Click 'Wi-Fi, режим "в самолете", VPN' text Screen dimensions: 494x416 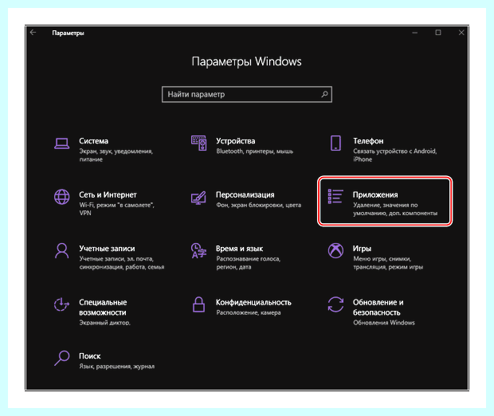(x=116, y=209)
